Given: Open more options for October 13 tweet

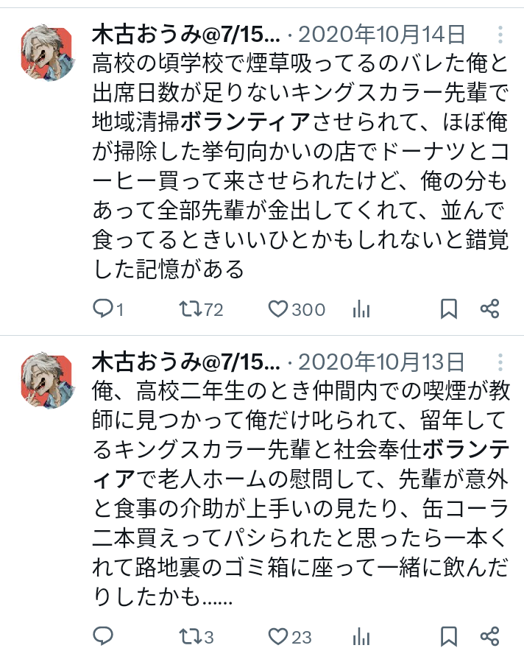Looking at the screenshot, I should pyautogui.click(x=500, y=362).
